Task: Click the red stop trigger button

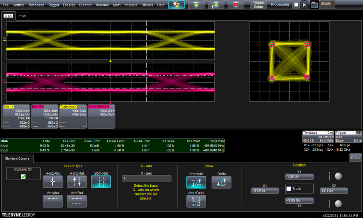Action: [x=236, y=5]
